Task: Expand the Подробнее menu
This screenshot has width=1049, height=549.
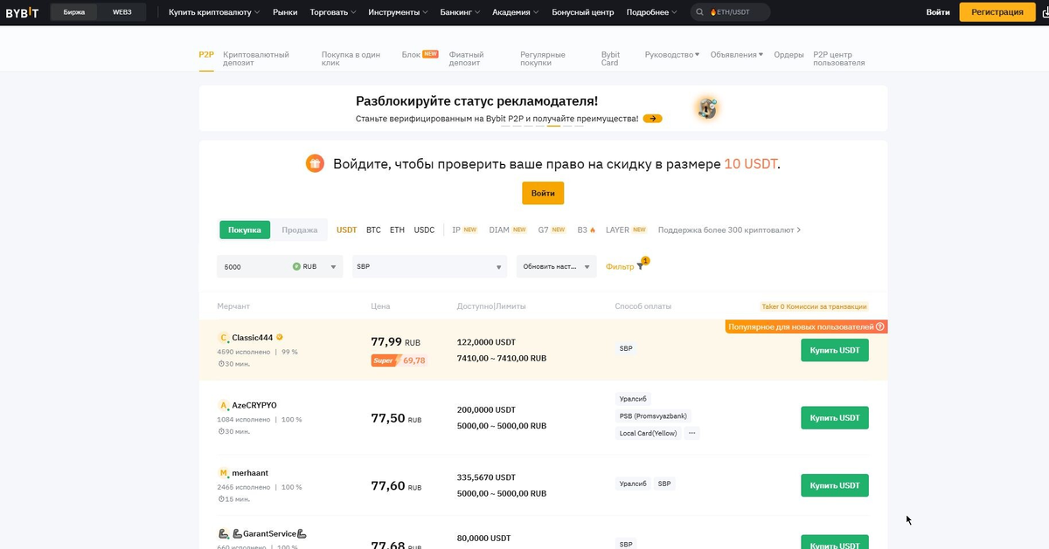Action: click(651, 12)
